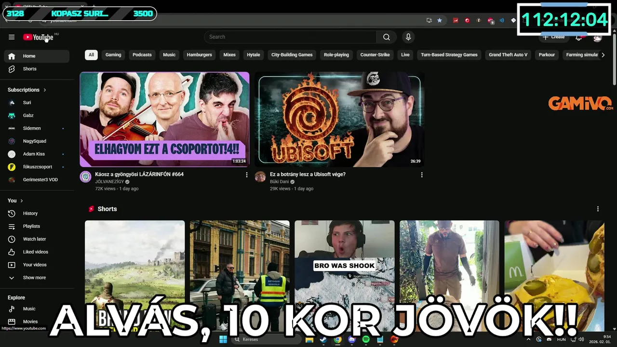Open options for Káosz a gyöngyösi video
This screenshot has width=617, height=347.
coord(247,175)
